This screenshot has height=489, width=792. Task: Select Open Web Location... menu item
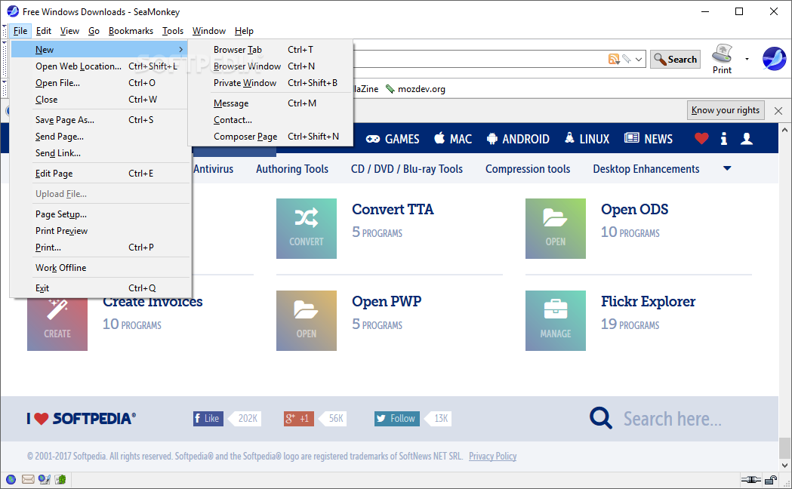[100, 66]
